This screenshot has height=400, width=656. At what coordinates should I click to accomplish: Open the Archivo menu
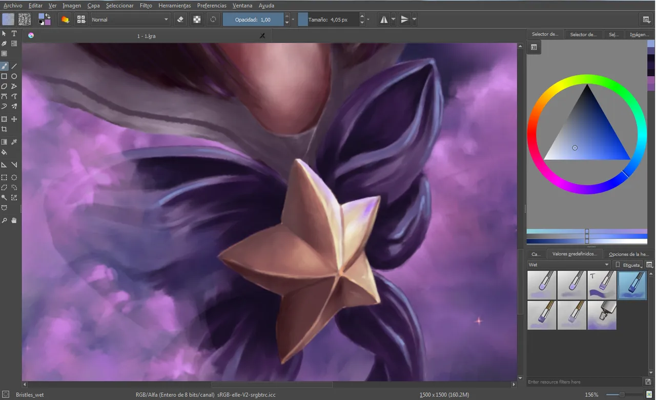click(x=13, y=5)
